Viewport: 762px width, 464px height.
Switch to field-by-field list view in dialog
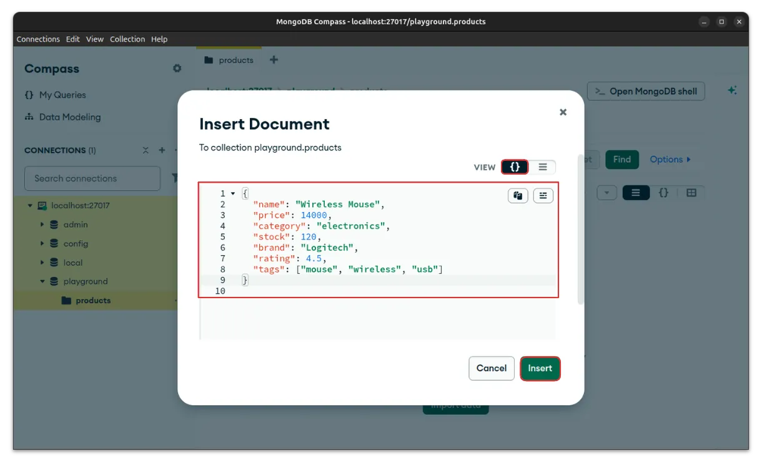[x=542, y=167]
